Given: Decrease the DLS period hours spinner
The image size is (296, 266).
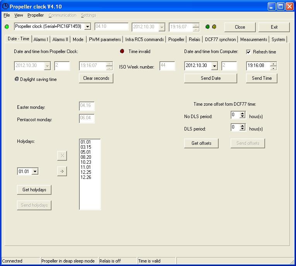Looking at the screenshot, I should click(242, 129).
